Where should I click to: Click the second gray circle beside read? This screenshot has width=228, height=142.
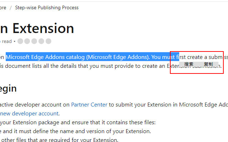[27, 41]
